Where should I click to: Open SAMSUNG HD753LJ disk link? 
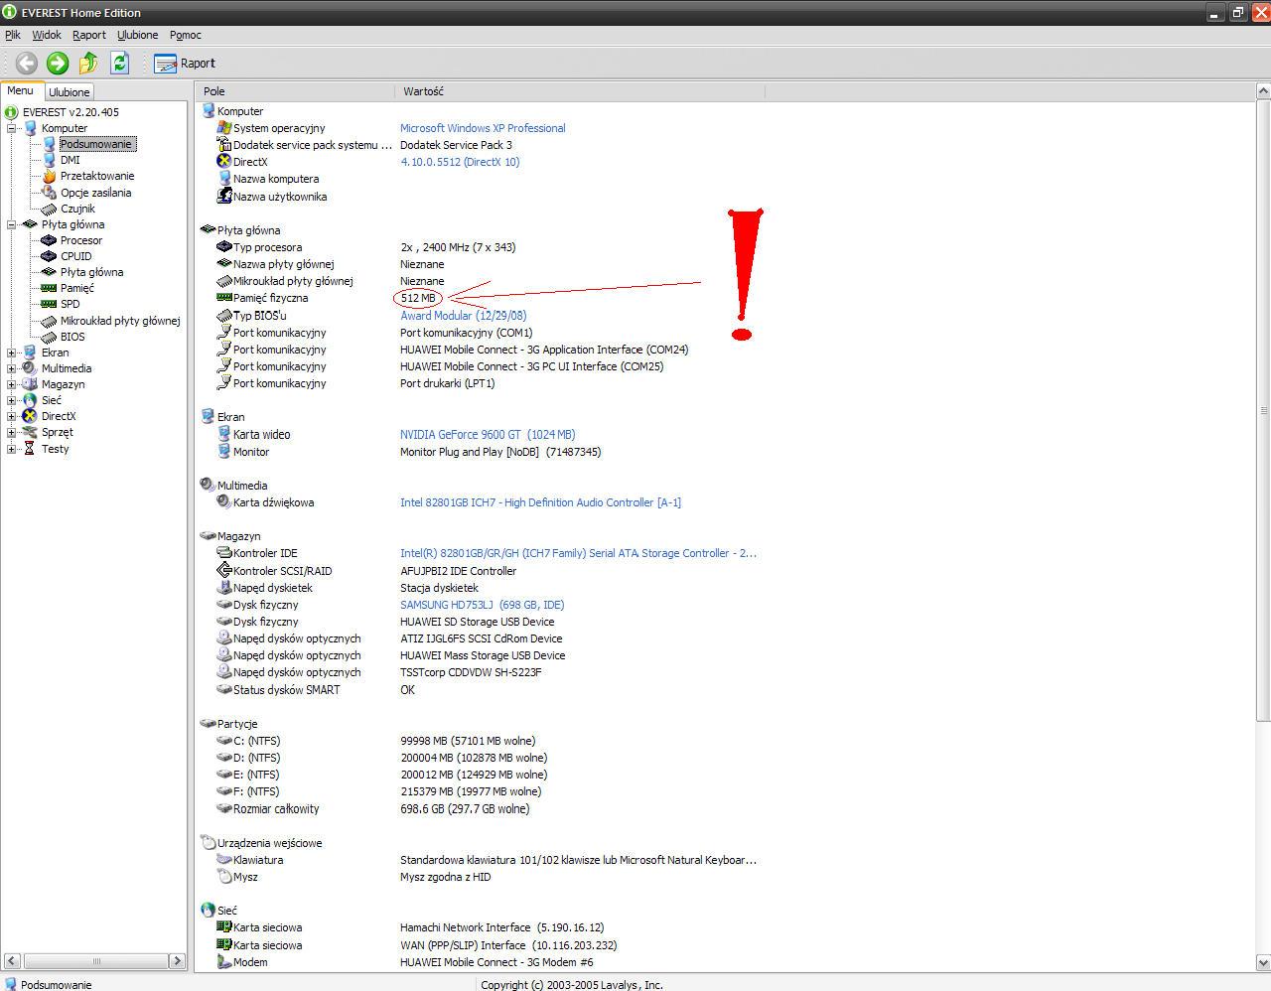pyautogui.click(x=482, y=605)
